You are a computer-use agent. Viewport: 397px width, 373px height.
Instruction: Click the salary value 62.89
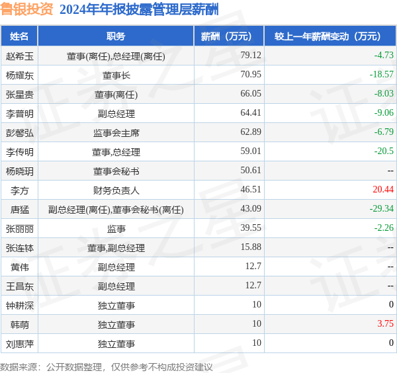[x=251, y=132]
